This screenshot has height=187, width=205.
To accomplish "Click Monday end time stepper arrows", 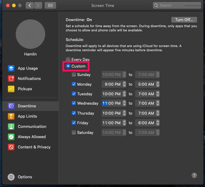I will (158, 84).
